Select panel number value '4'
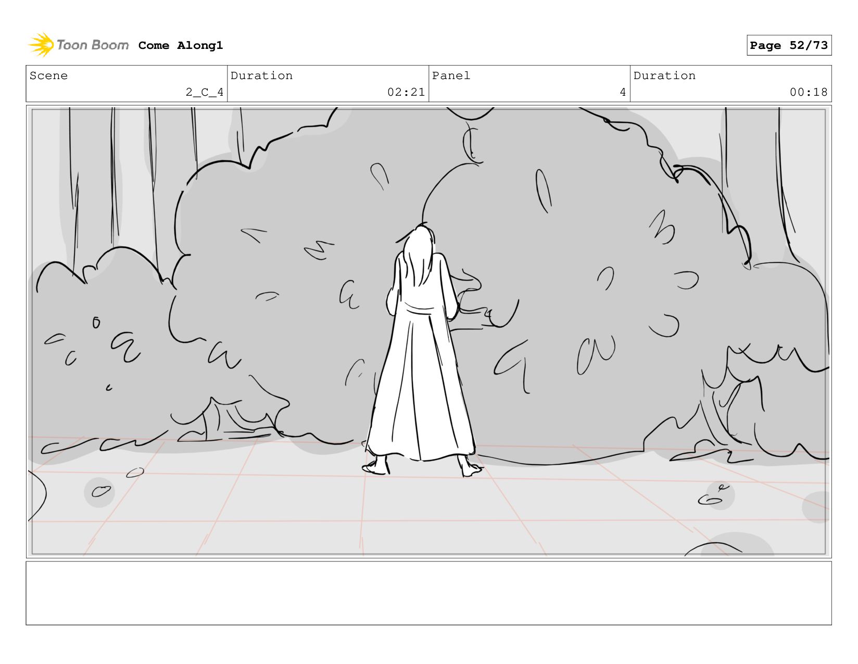Viewport: 858px width, 664px height. (x=623, y=92)
